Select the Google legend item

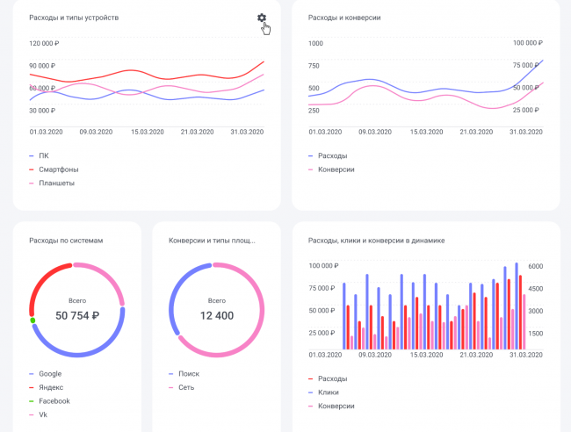51,373
